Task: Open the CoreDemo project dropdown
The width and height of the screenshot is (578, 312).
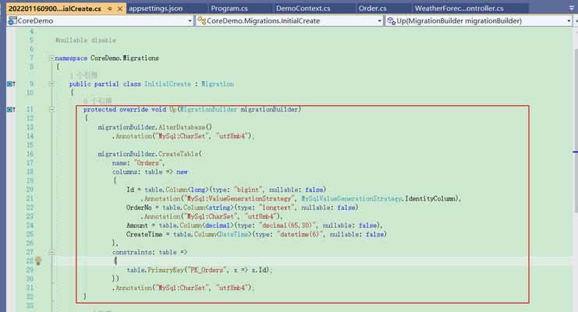Action: [190, 21]
